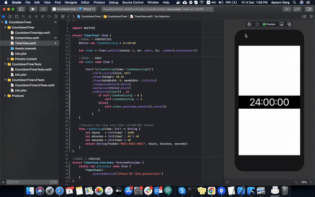Open the Source Control menu
The image size is (315, 197).
pos(133,3)
